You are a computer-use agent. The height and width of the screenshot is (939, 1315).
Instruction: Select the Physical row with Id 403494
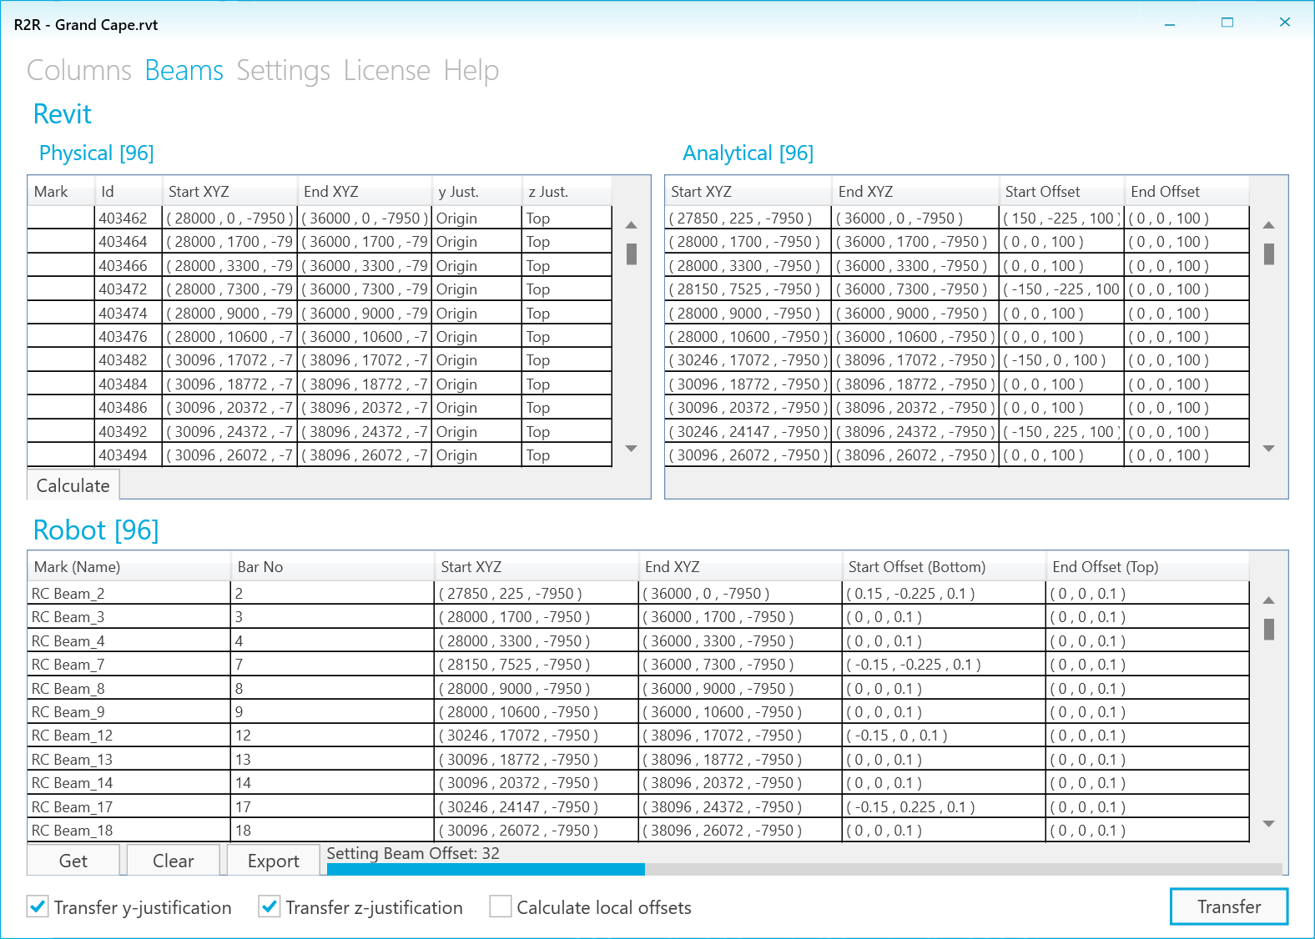[320, 455]
